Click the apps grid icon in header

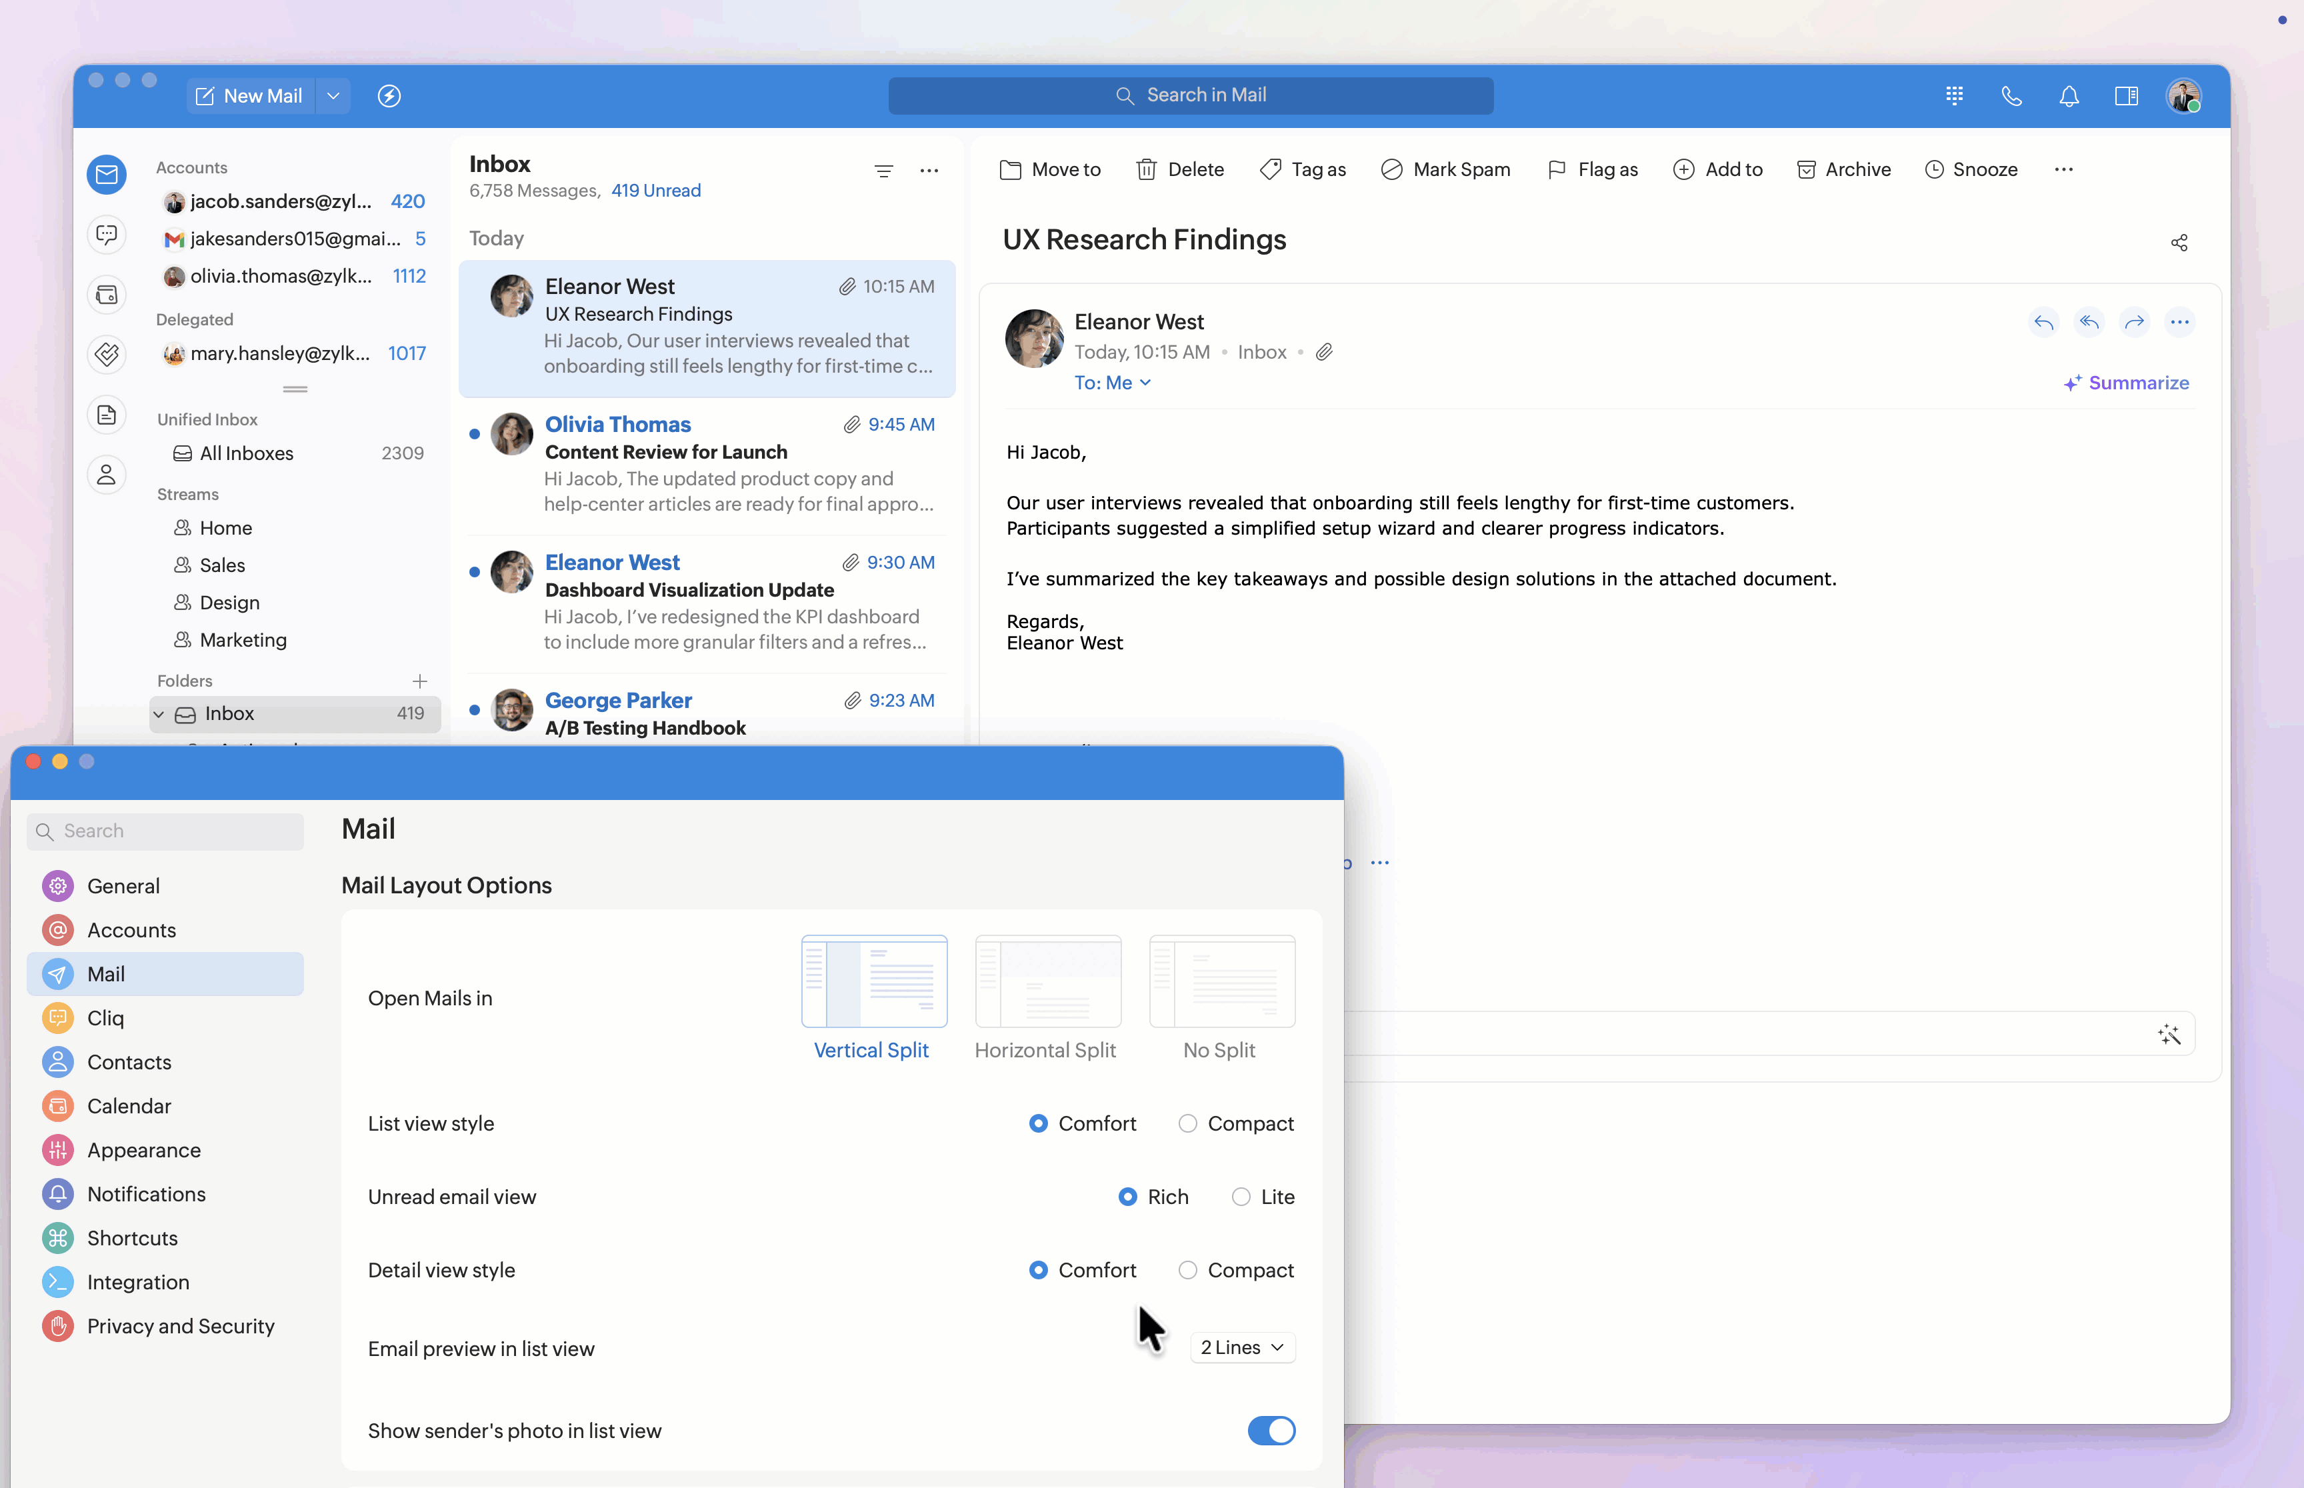(1954, 95)
